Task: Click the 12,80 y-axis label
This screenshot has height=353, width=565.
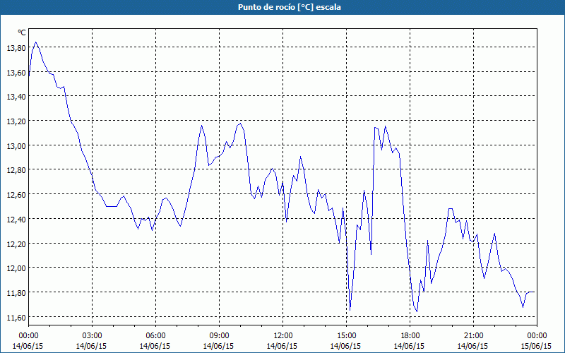Action: pos(16,170)
